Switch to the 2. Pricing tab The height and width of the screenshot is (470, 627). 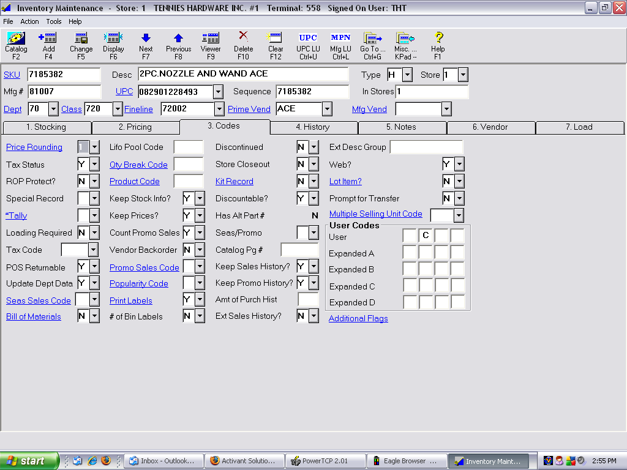135,127
